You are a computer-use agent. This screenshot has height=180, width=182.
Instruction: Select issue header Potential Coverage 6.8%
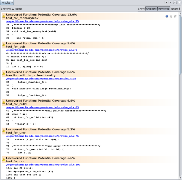(90, 102)
